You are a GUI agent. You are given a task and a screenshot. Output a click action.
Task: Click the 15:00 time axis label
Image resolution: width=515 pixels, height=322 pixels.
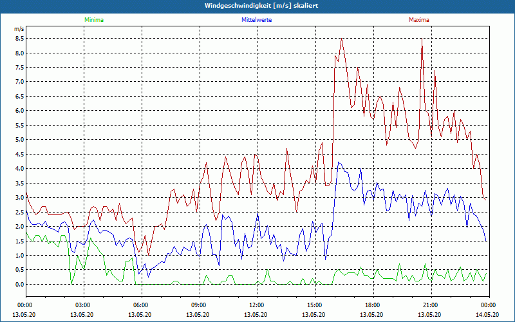pyautogui.click(x=314, y=305)
